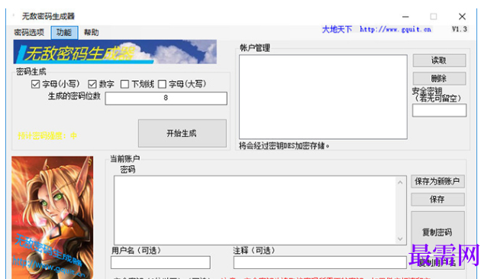The width and height of the screenshot is (494, 279).
Task: Click the 保存为新账户 button
Action: click(437, 181)
